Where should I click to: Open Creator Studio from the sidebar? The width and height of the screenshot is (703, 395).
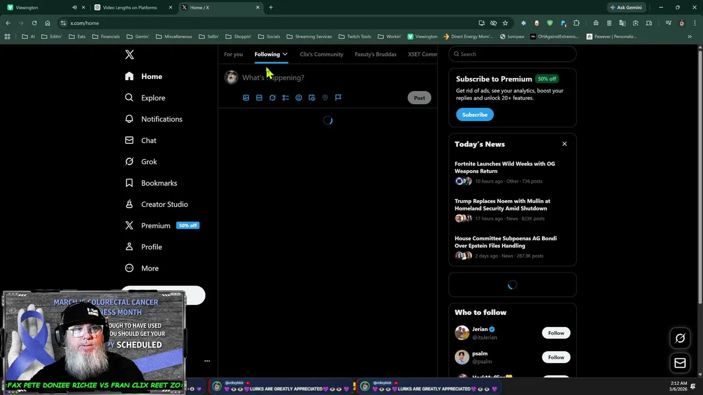tap(157, 204)
